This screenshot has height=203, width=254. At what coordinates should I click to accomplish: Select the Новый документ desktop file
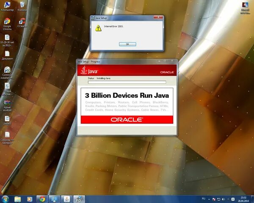click(x=7, y=89)
